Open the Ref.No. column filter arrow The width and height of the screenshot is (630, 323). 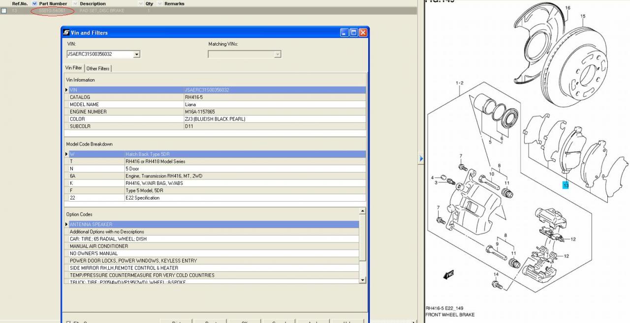[34, 3]
